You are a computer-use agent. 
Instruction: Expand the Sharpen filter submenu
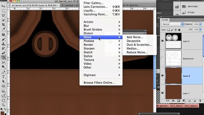(101, 48)
